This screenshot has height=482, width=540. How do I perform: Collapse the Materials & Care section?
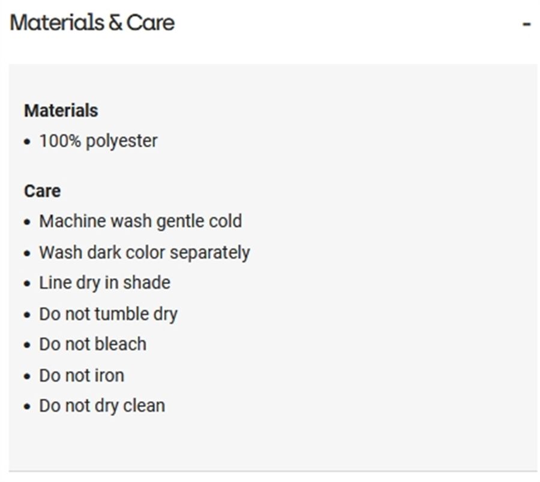526,24
